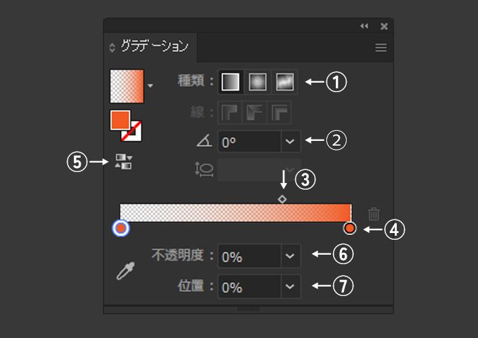Screen dimensions: 478x338
Task: Choose apply gradient across stroke option
Action: pos(279,112)
